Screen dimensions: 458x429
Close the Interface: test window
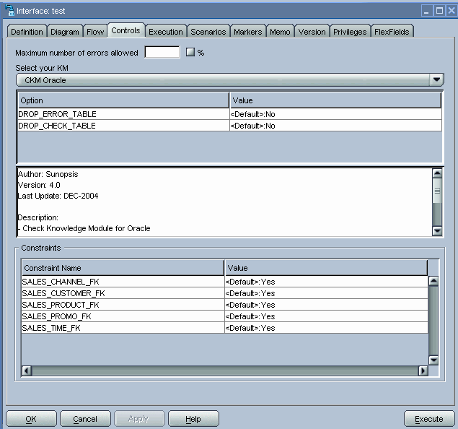click(452, 11)
